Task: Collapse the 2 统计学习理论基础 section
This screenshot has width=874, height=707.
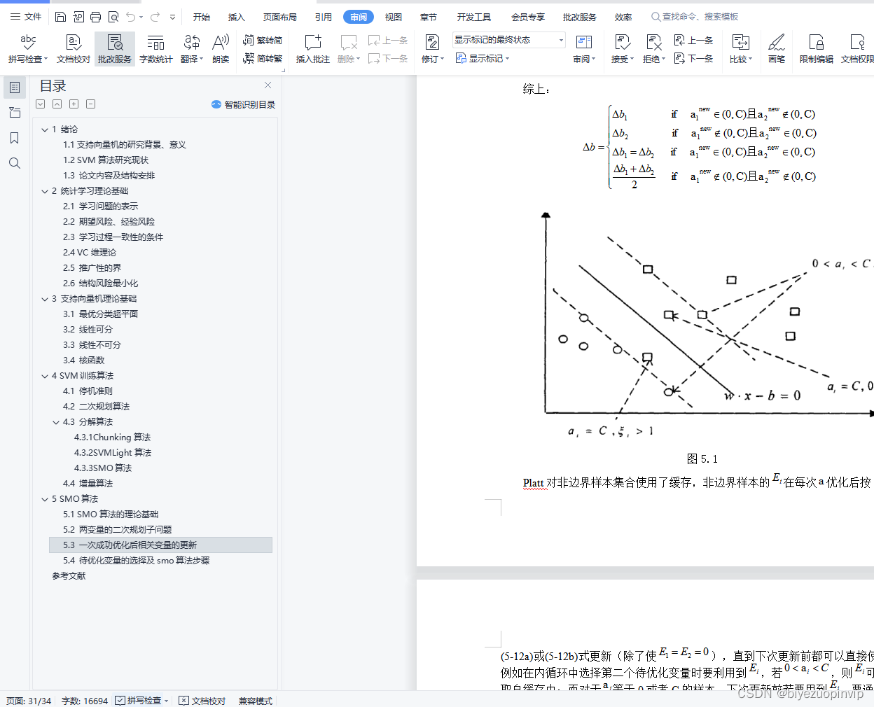Action: pyautogui.click(x=45, y=191)
